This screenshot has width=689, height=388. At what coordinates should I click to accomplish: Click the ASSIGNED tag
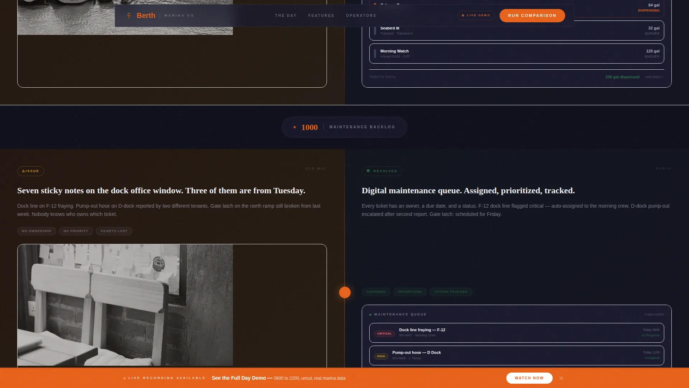pos(376,292)
